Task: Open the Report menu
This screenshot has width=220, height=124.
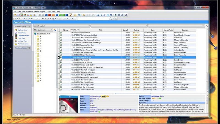Action: [43, 12]
